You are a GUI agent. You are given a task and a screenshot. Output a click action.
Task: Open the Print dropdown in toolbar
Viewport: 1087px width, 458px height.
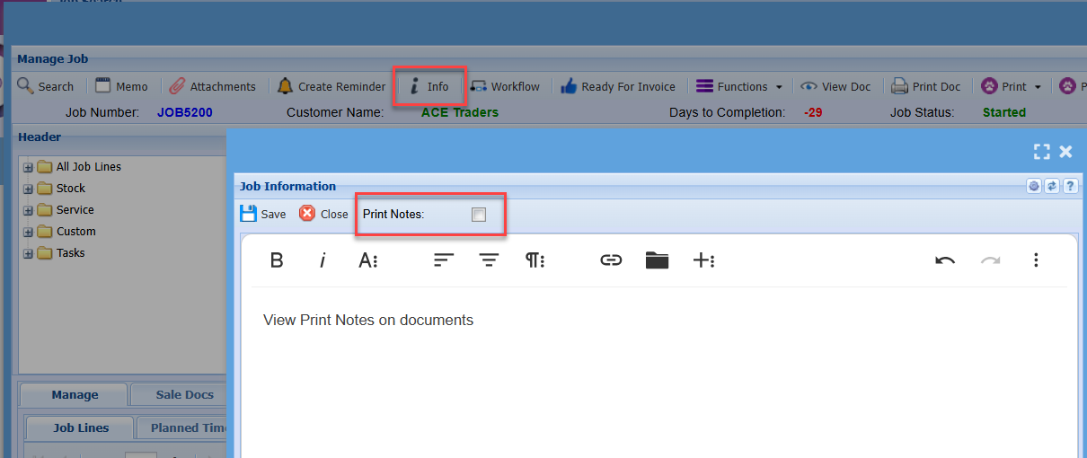click(1012, 86)
